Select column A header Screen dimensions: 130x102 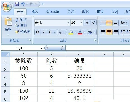[23, 55]
